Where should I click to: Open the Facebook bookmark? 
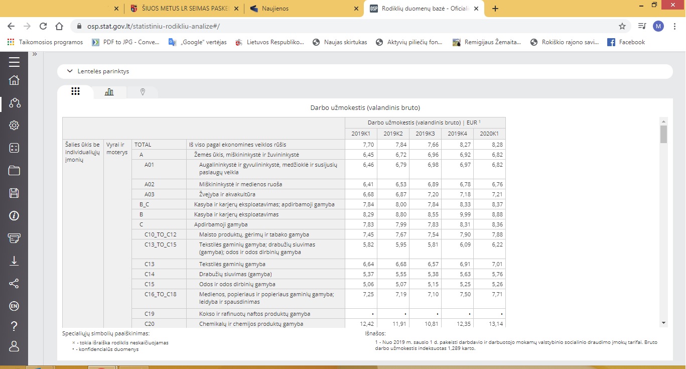[x=626, y=42]
